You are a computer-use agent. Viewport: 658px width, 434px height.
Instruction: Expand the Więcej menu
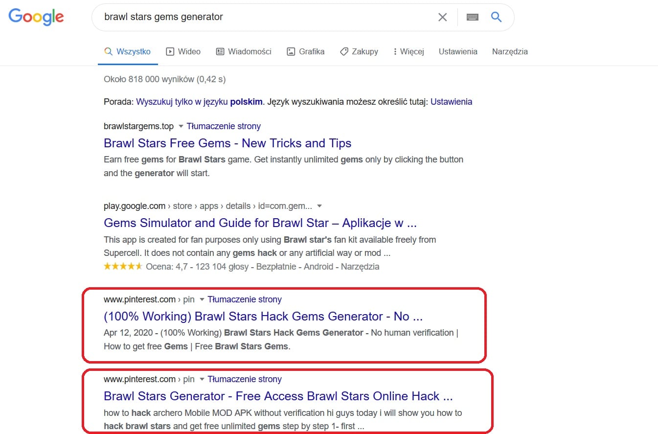(408, 51)
